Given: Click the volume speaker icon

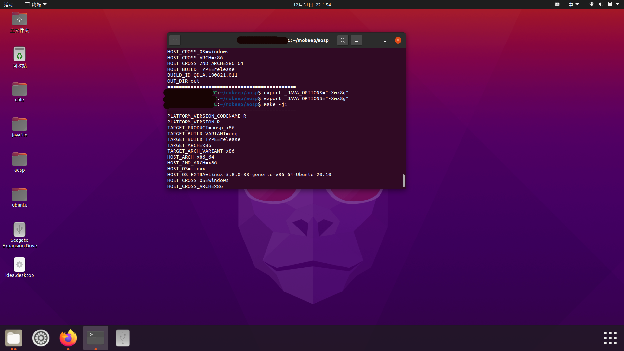Looking at the screenshot, I should tap(600, 5).
